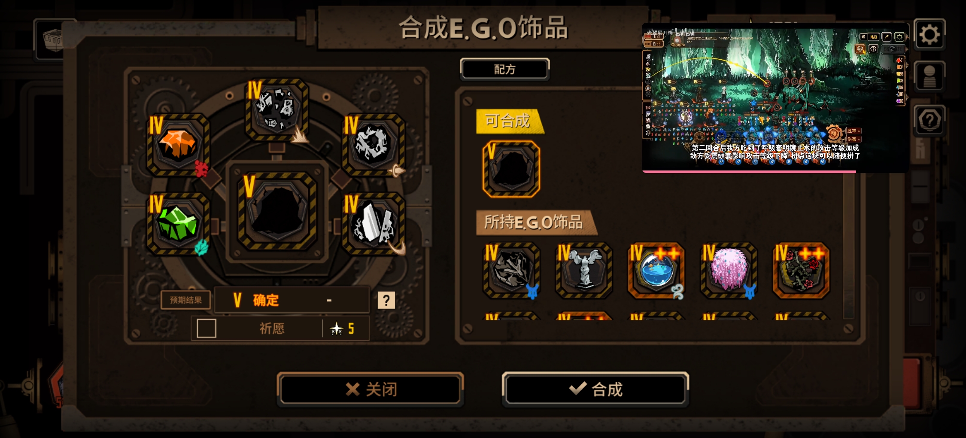Select the orange crystal tier IV ingredient
Image resolution: width=966 pixels, height=438 pixels.
click(178, 145)
